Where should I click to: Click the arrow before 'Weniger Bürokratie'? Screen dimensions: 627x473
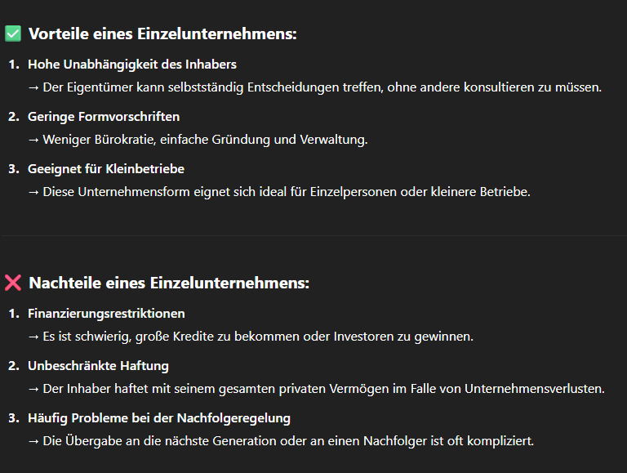33,140
